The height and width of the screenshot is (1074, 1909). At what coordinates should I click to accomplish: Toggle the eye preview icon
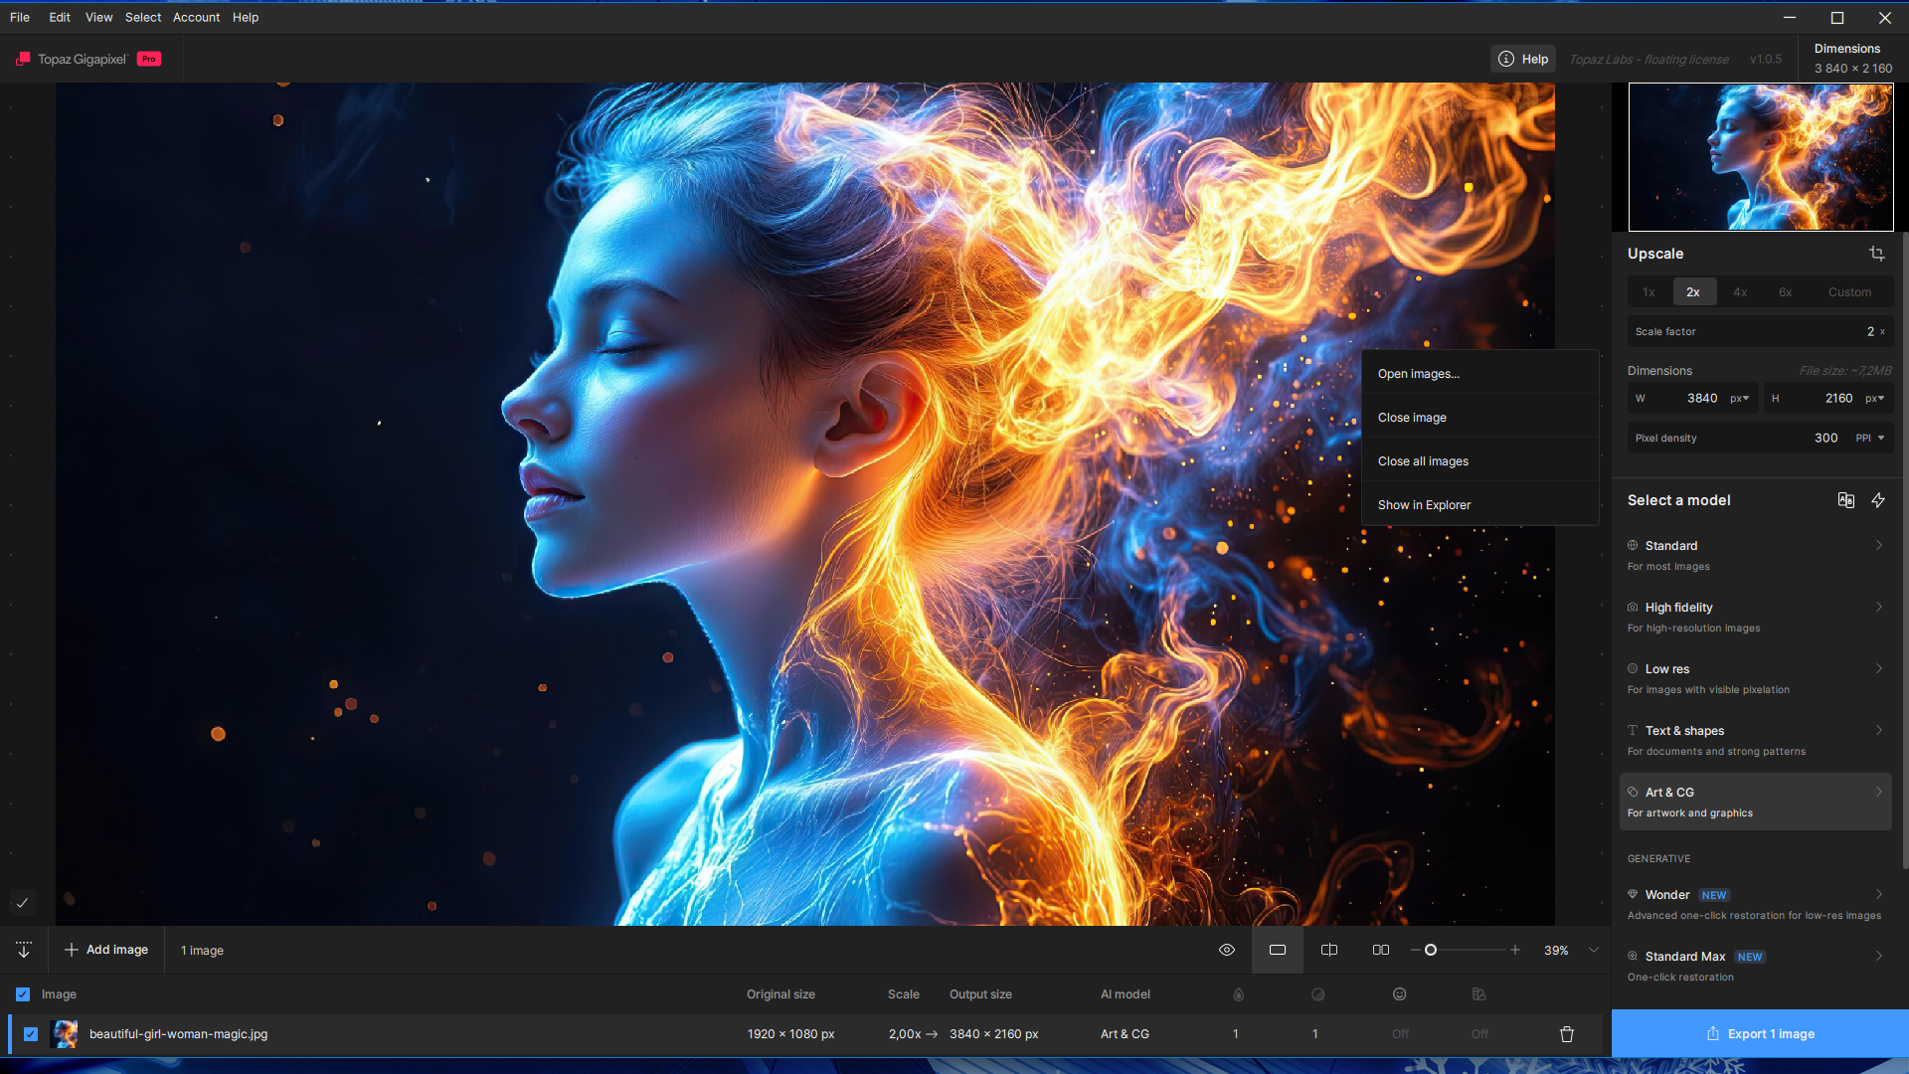coord(1226,950)
